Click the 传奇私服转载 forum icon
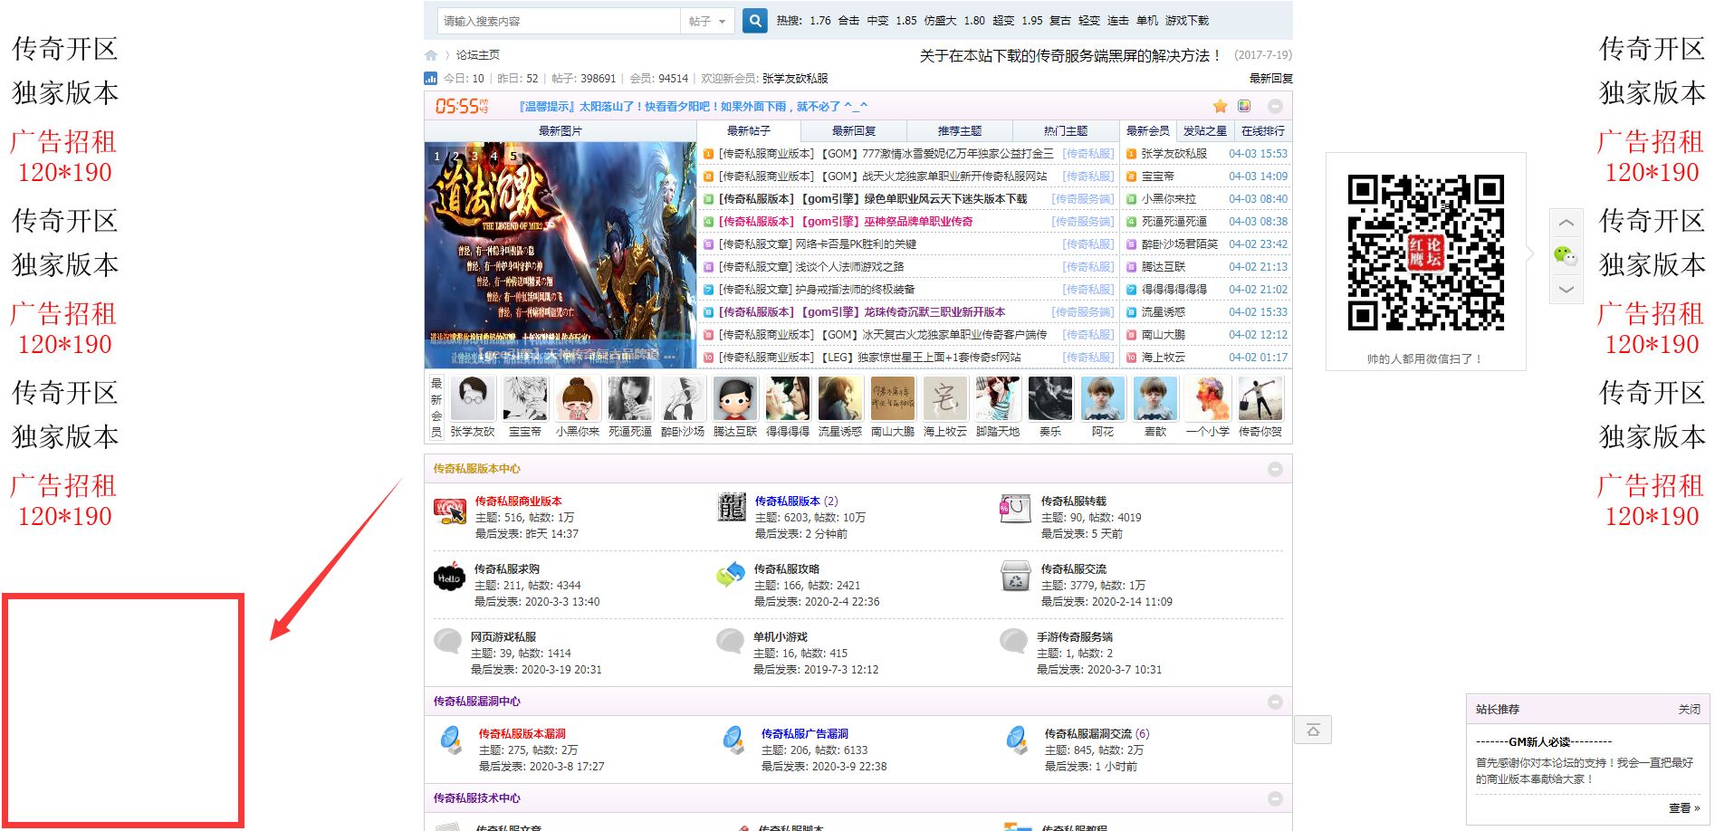 (1015, 508)
